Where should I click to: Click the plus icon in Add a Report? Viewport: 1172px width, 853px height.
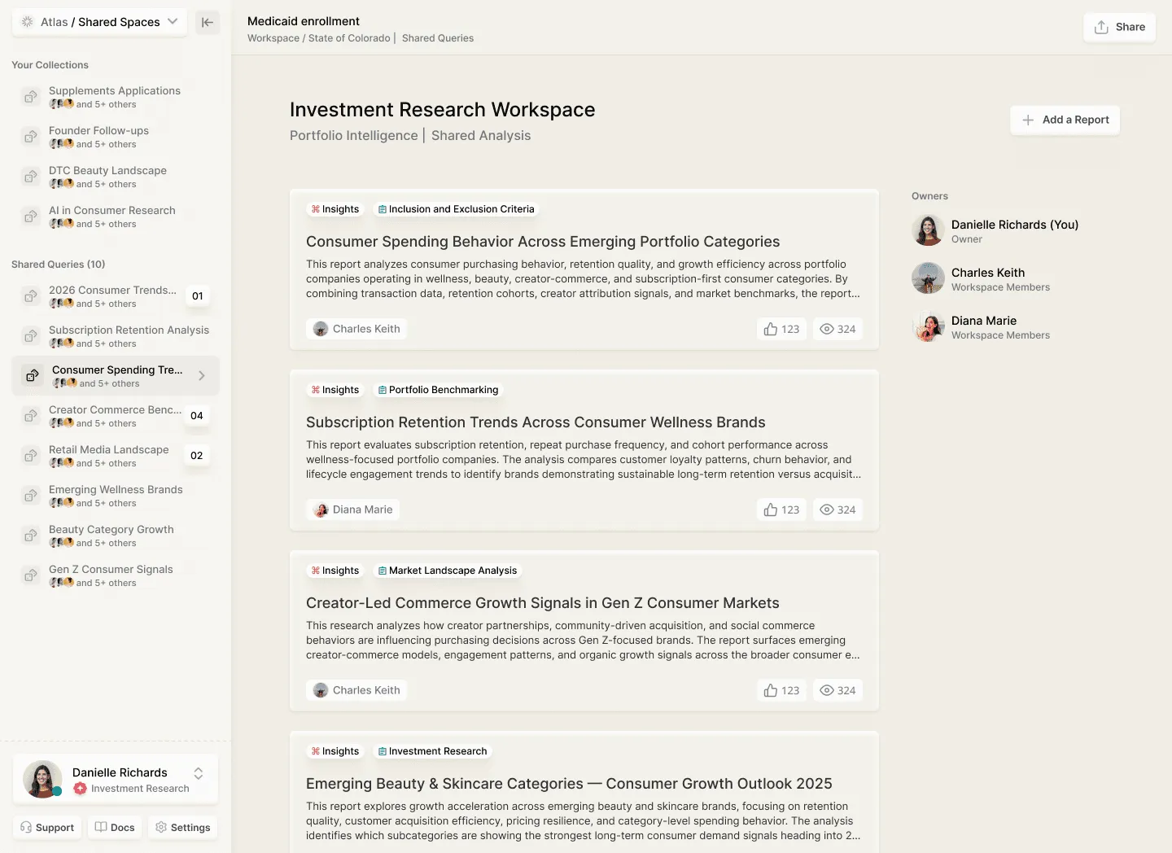1028,120
